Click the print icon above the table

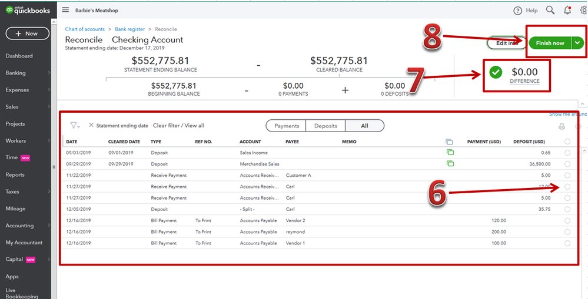click(562, 126)
